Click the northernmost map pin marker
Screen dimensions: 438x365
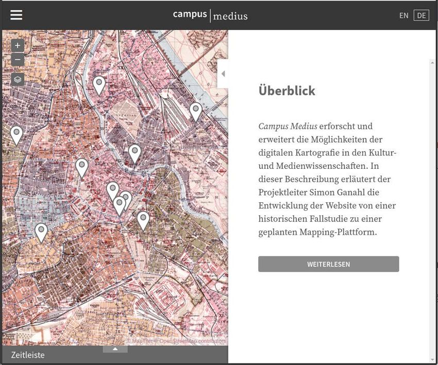99,84
